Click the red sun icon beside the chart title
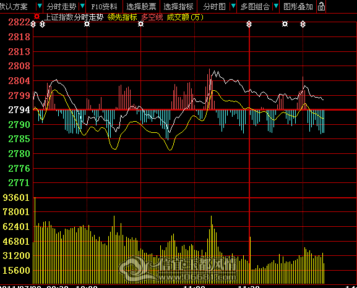357x288 pixels. coord(37,17)
